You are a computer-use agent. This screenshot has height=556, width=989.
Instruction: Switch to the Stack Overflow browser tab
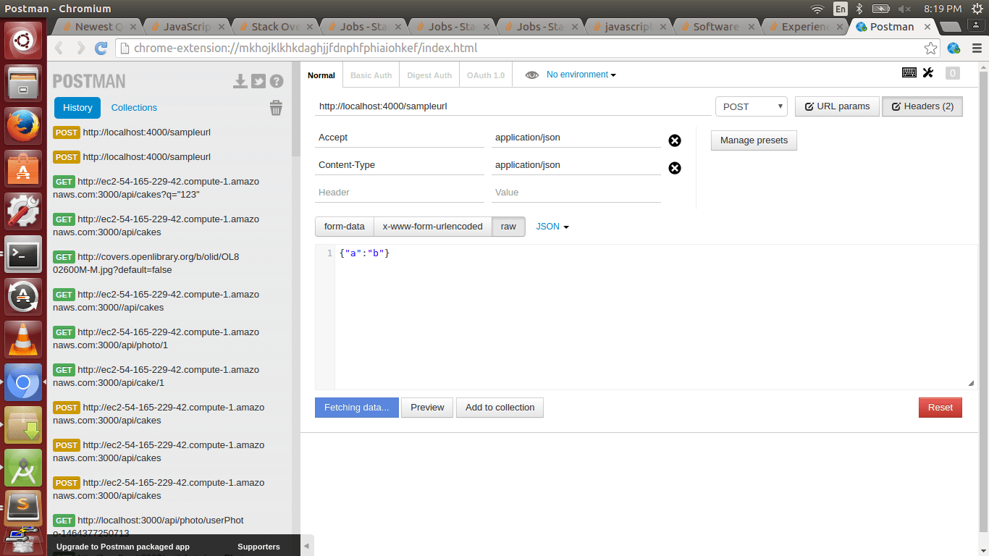[274, 27]
